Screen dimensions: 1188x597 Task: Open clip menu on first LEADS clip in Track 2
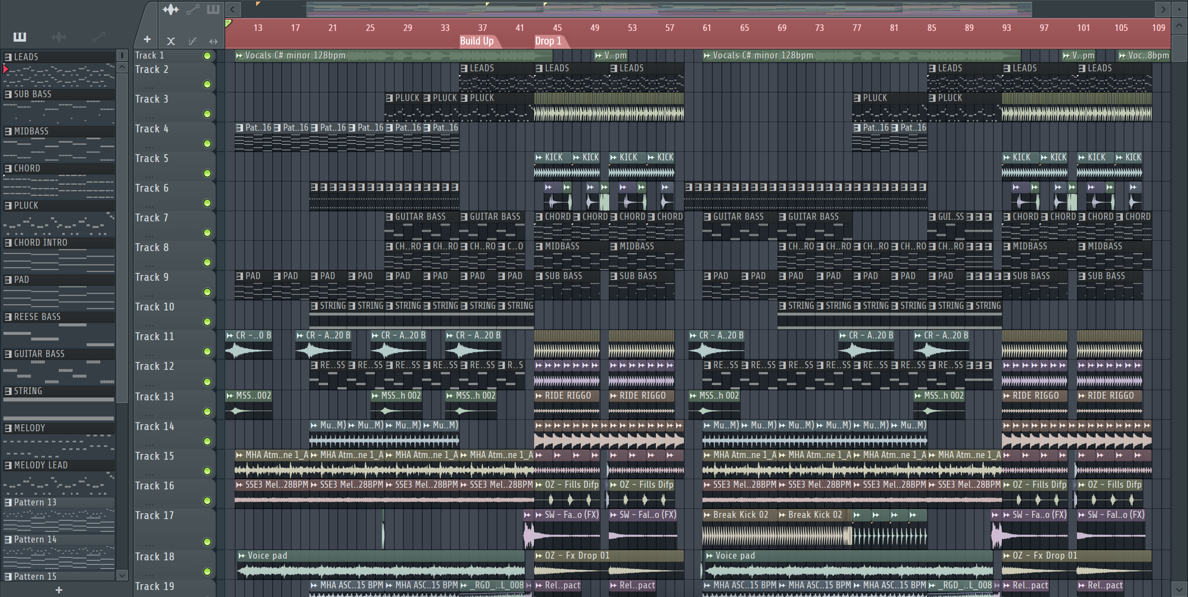pyautogui.click(x=464, y=68)
